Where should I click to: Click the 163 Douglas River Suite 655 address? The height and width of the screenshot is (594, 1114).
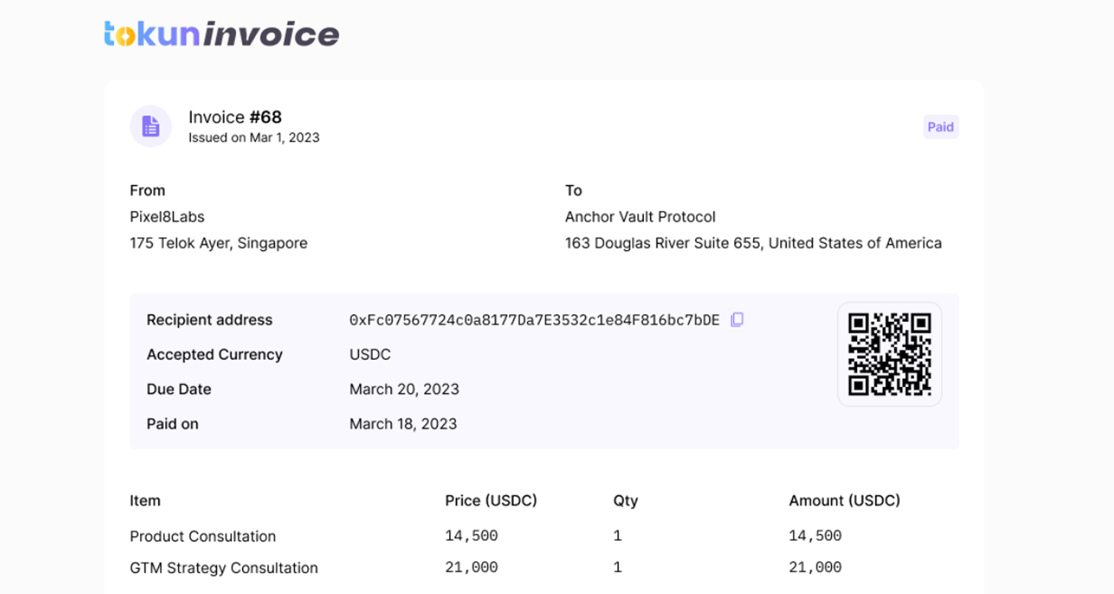click(753, 244)
